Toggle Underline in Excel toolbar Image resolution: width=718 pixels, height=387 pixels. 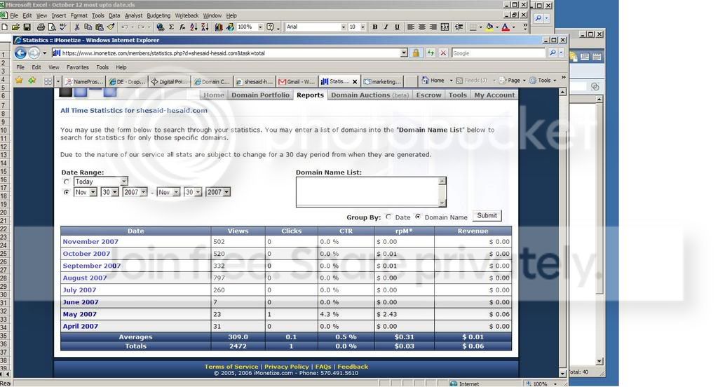tap(397, 27)
